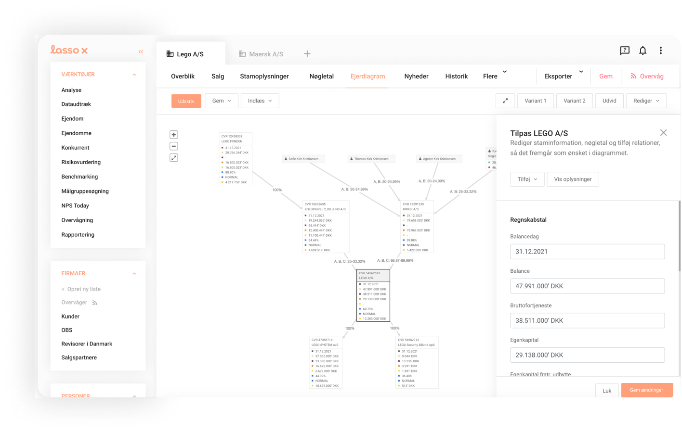Fit diagram to screen icon below zoom-out button

174,158
